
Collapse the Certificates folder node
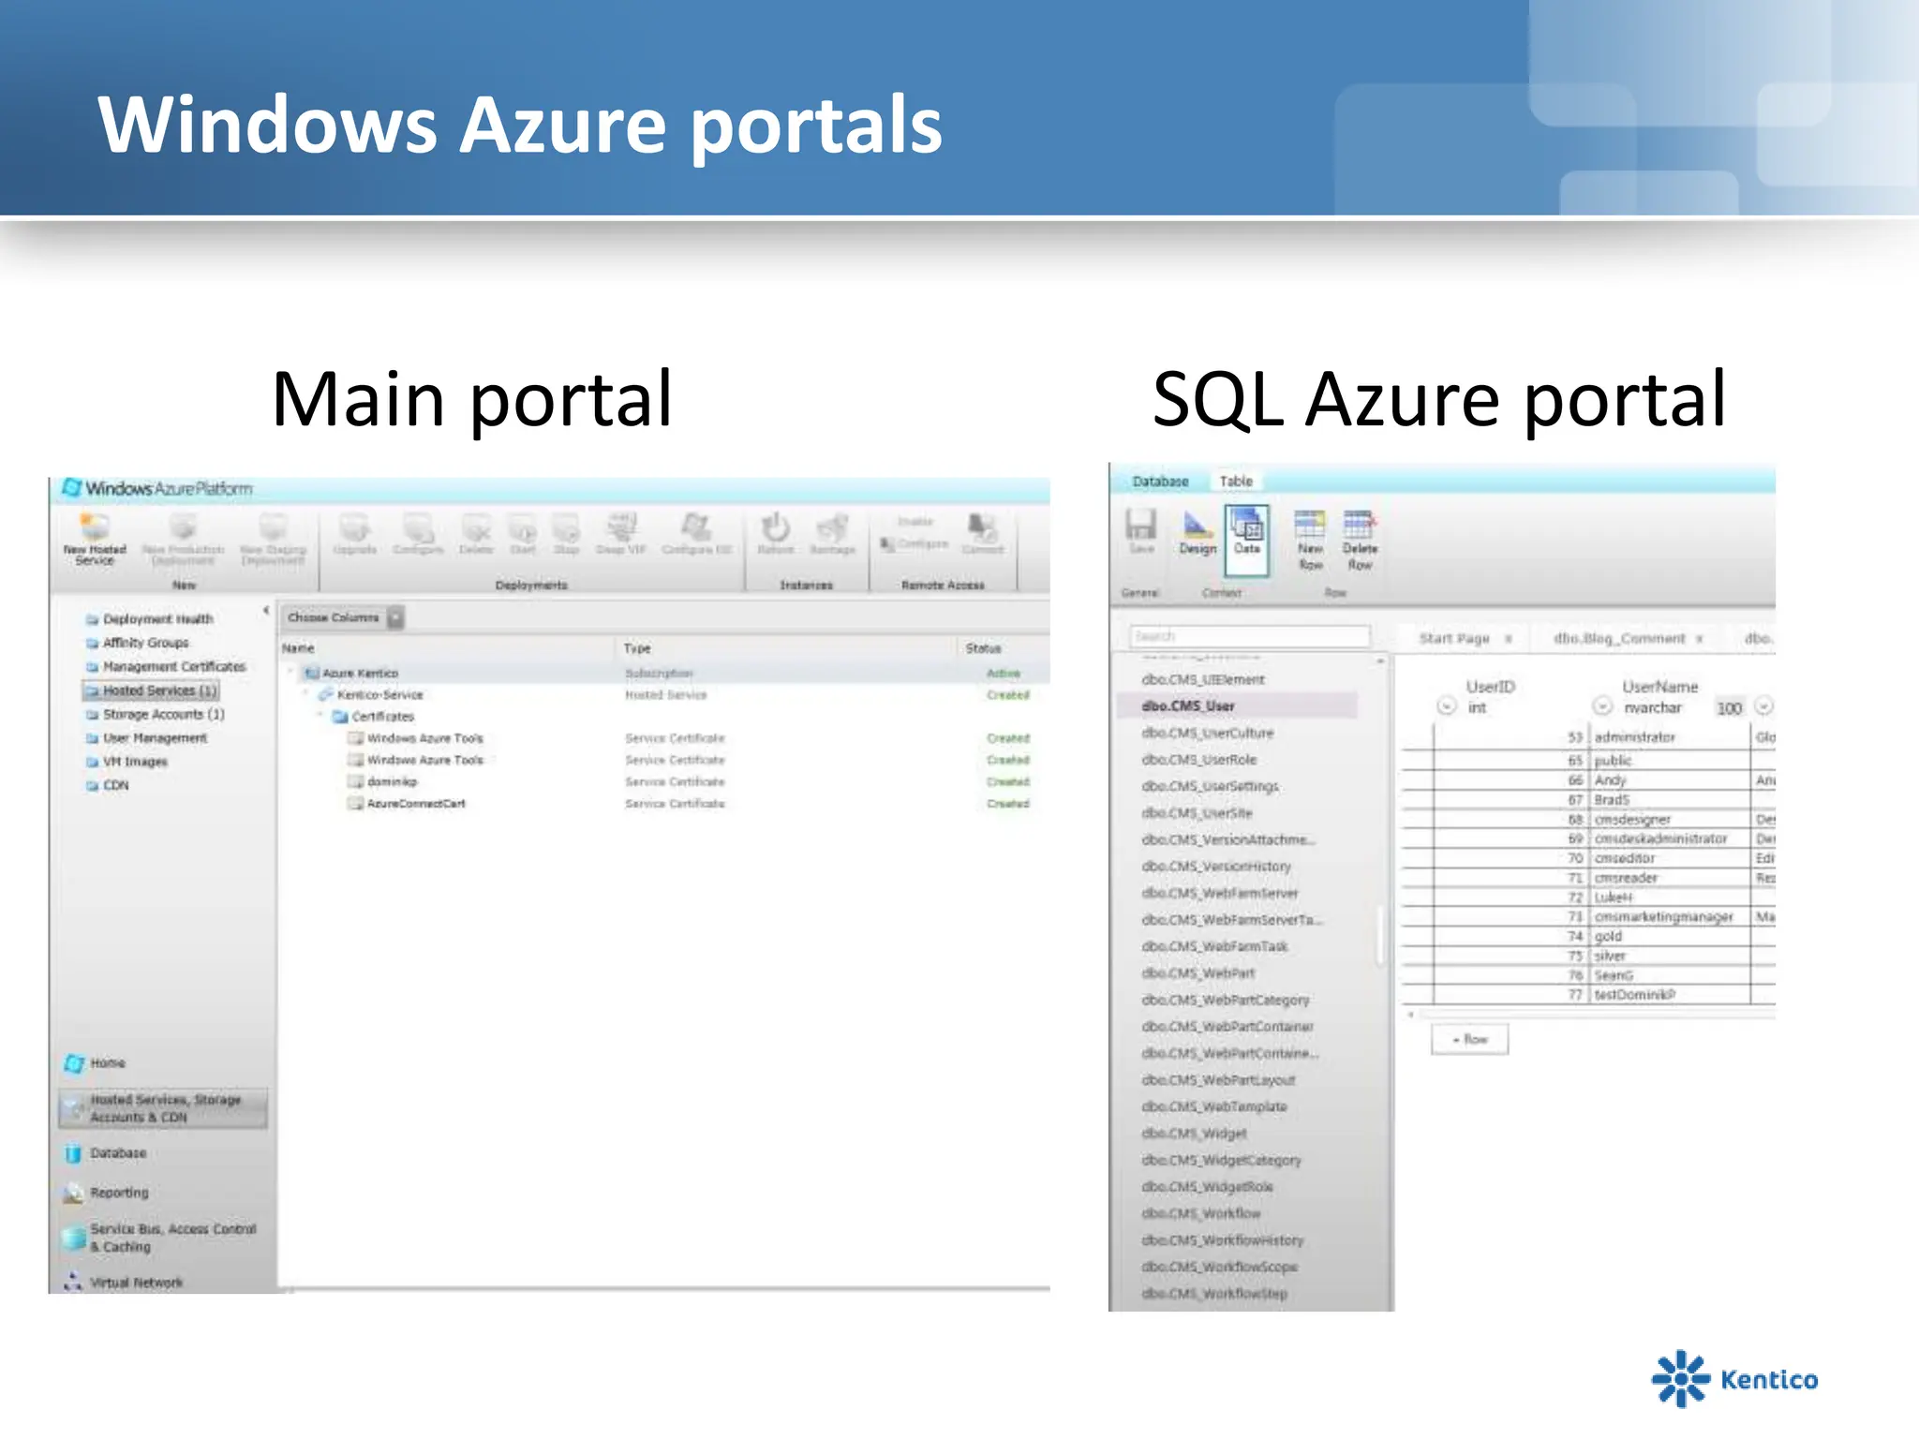(x=320, y=716)
